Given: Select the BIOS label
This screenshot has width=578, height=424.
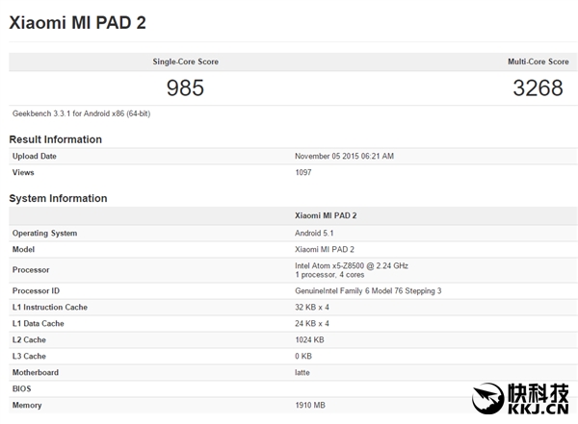Looking at the screenshot, I should [22, 388].
